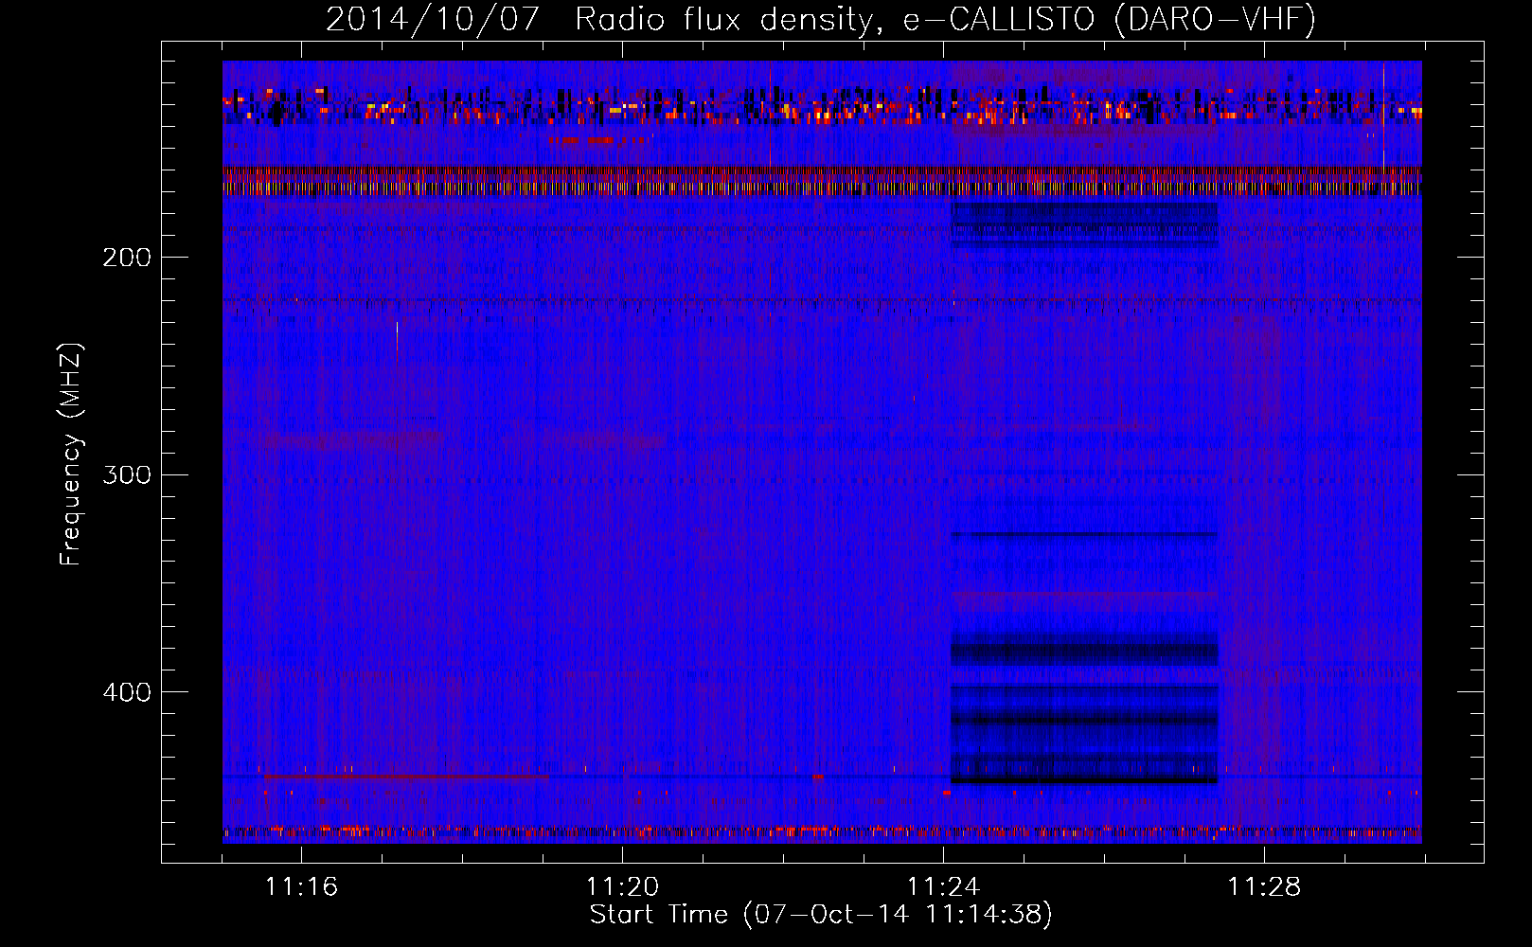Screen dimensions: 1532x947
Task: Click the y-axis label 'Frequency (MHZ)'
Action: [71, 455]
